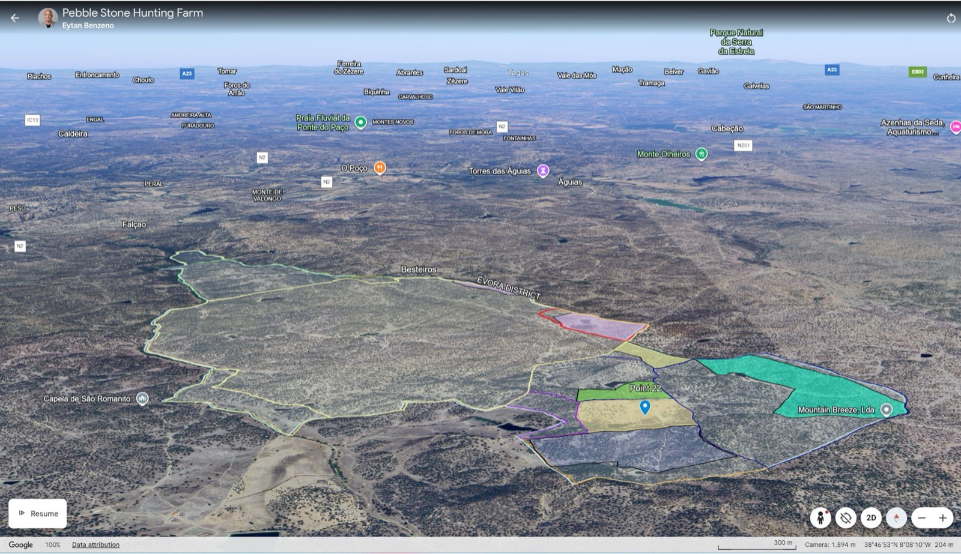This screenshot has width=961, height=554.
Task: Go back with the arrow icon
Action: [15, 18]
